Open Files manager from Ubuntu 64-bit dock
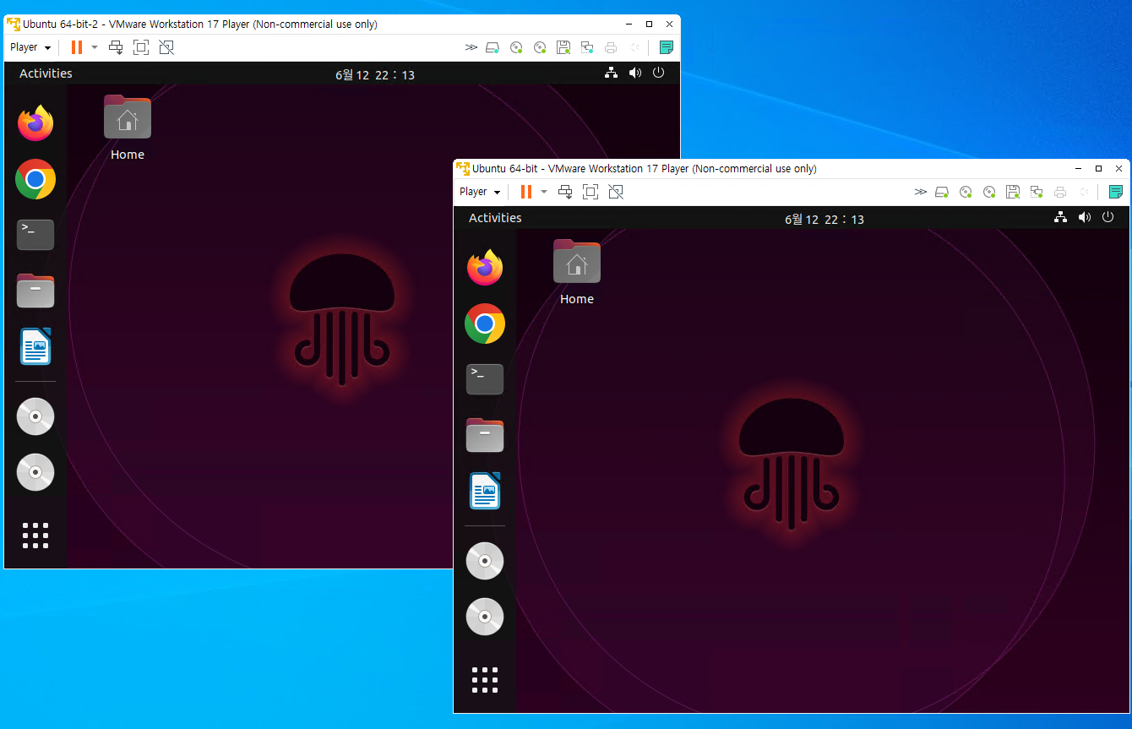Image resolution: width=1132 pixels, height=729 pixels. point(485,435)
